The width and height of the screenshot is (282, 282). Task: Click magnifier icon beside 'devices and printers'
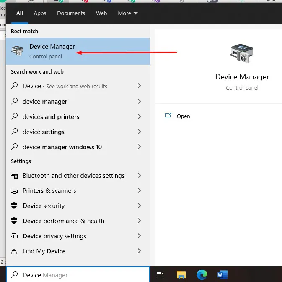[x=14, y=116]
